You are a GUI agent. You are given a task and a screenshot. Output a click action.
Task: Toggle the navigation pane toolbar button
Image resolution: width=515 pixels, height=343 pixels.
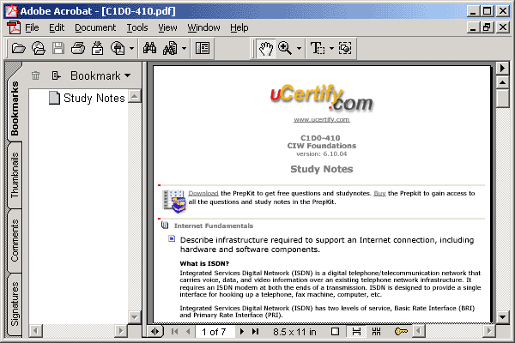(203, 49)
